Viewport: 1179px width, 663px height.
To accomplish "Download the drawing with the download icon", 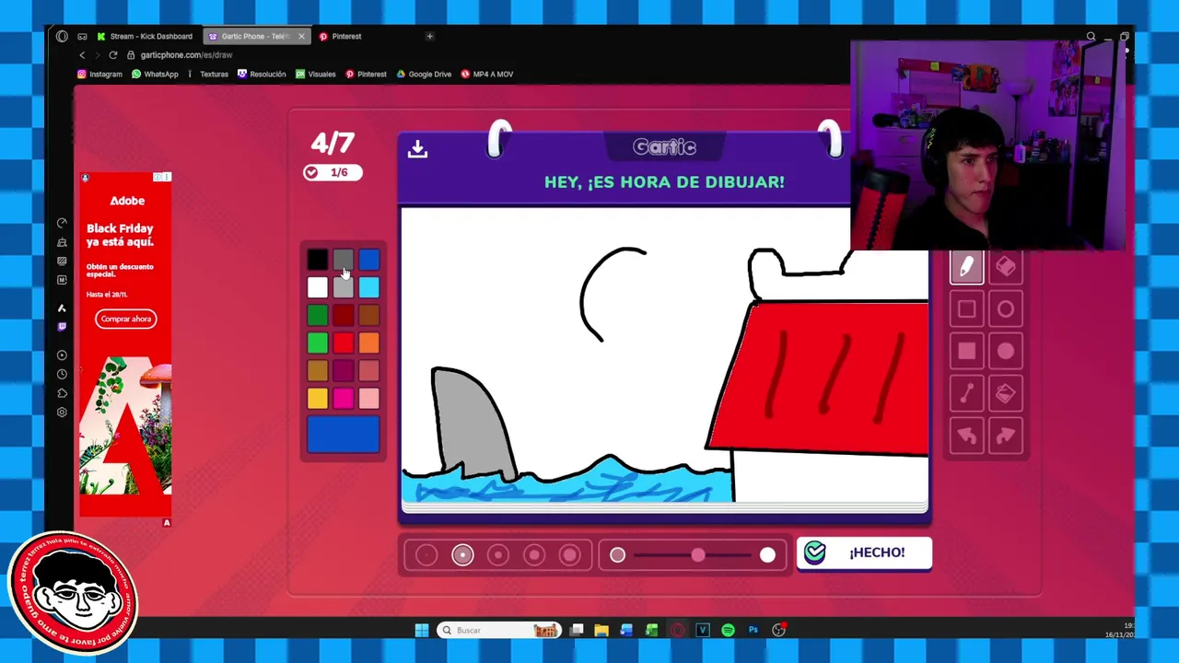I will pyautogui.click(x=417, y=149).
